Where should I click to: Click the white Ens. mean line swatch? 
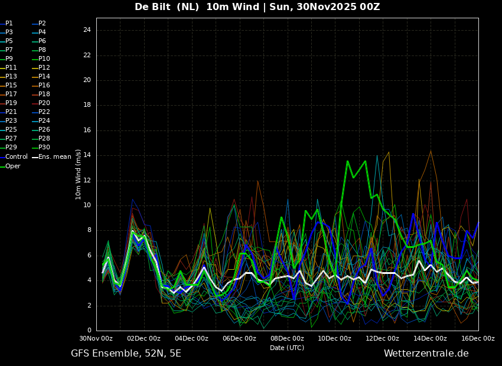[35, 157]
